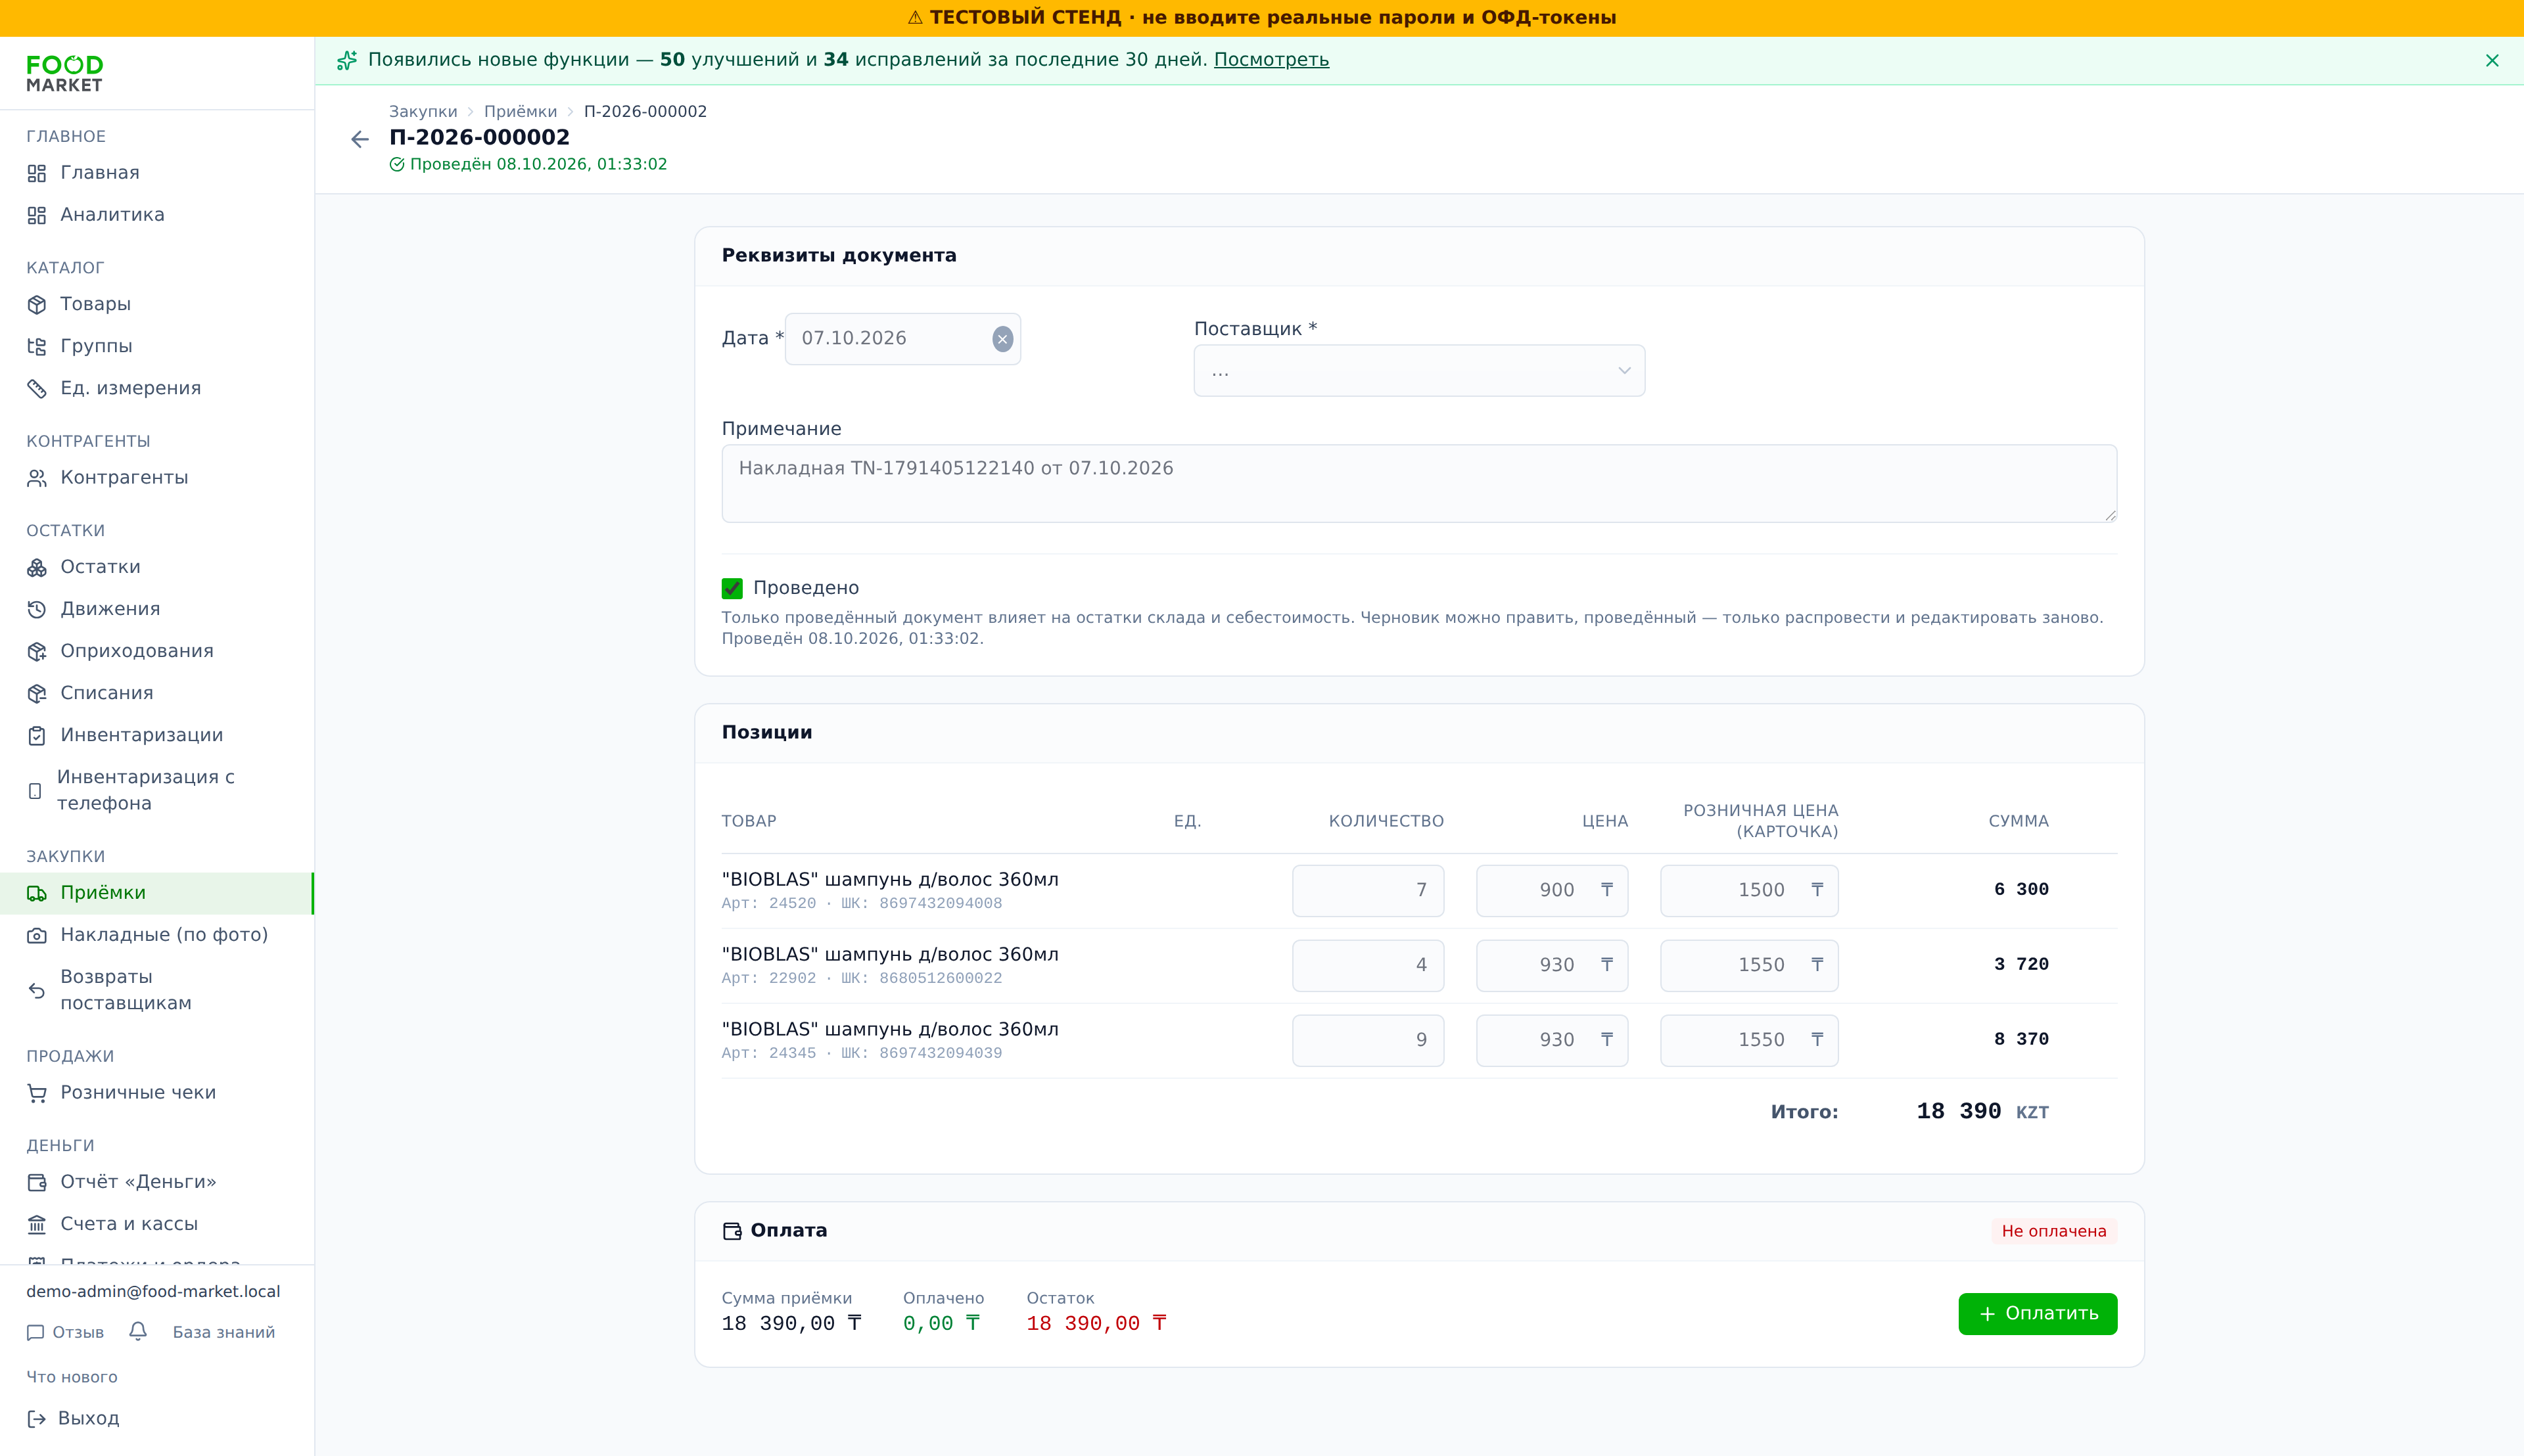2524x1456 pixels.
Task: Click the Примечание text area
Action: [x=1418, y=483]
